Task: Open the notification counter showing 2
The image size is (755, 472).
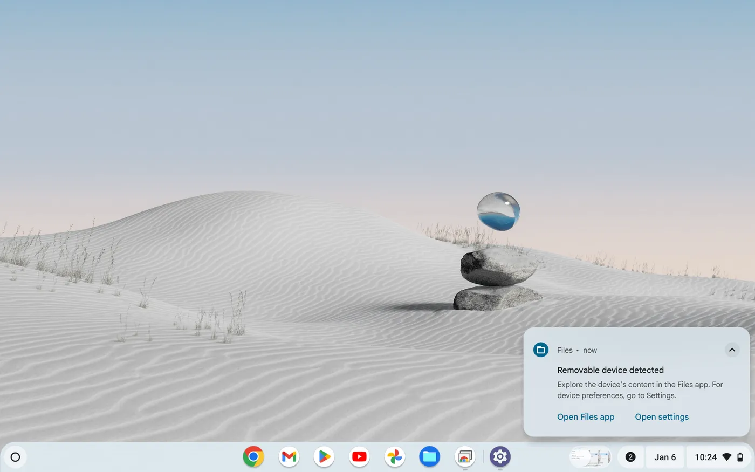Action: pos(630,457)
